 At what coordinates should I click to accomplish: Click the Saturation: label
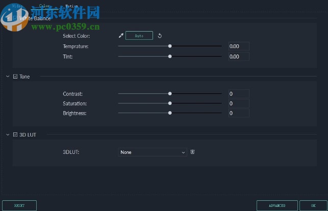pyautogui.click(x=74, y=103)
